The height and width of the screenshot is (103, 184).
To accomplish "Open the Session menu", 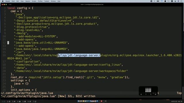I will tap(28, 1).
